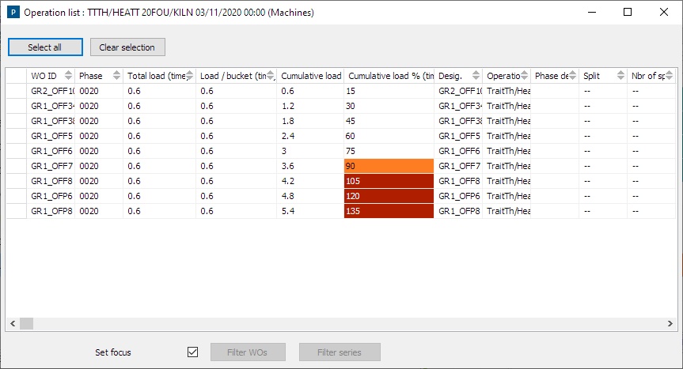Maximize the Operation list window
This screenshot has width=683, height=369.
point(628,12)
